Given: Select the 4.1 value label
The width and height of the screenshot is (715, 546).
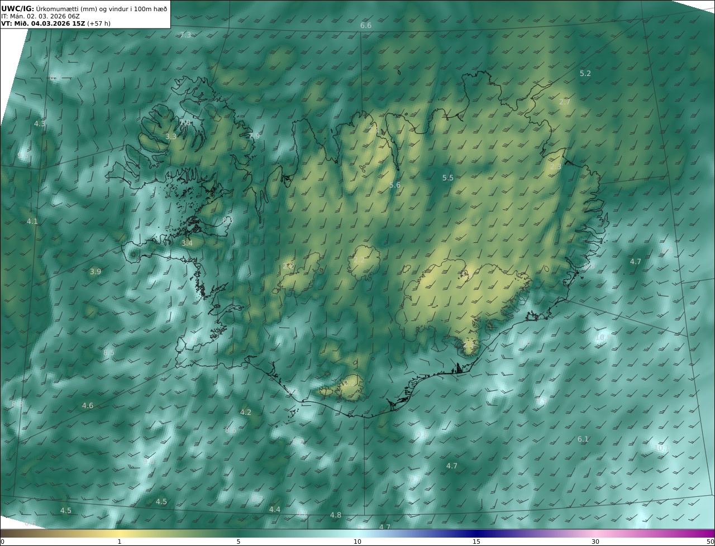Looking at the screenshot, I should (32, 221).
